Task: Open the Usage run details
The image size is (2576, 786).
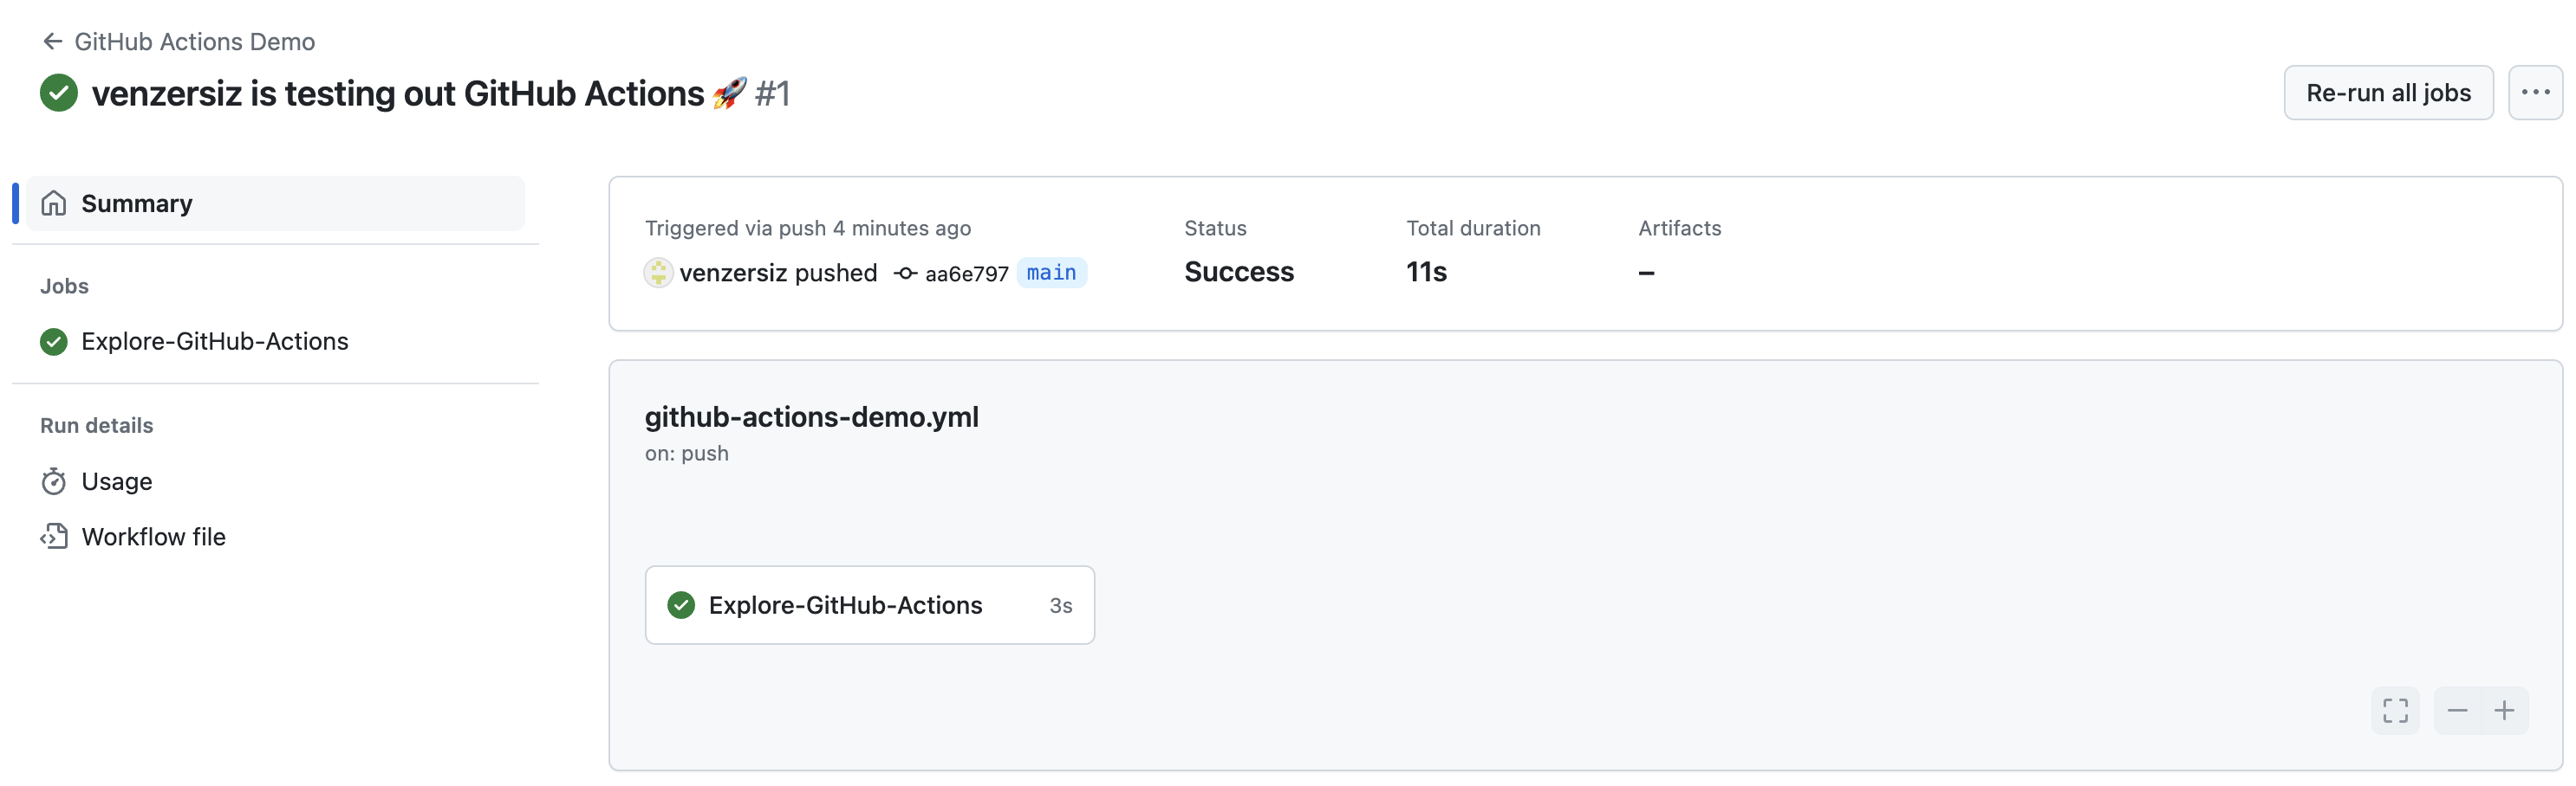Action: 116,481
